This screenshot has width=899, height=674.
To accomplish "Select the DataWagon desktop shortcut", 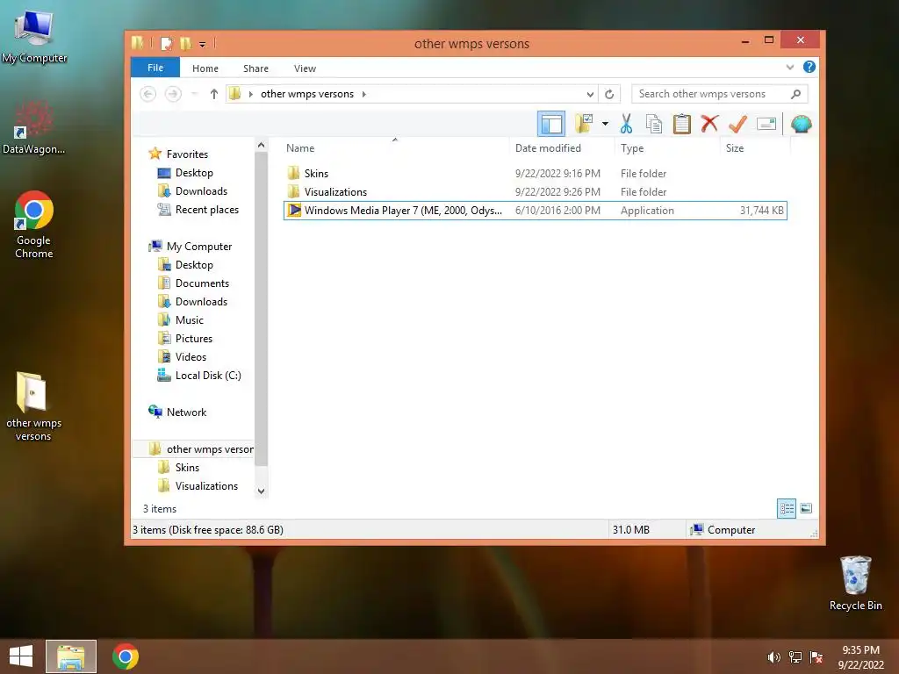I will pos(33,128).
